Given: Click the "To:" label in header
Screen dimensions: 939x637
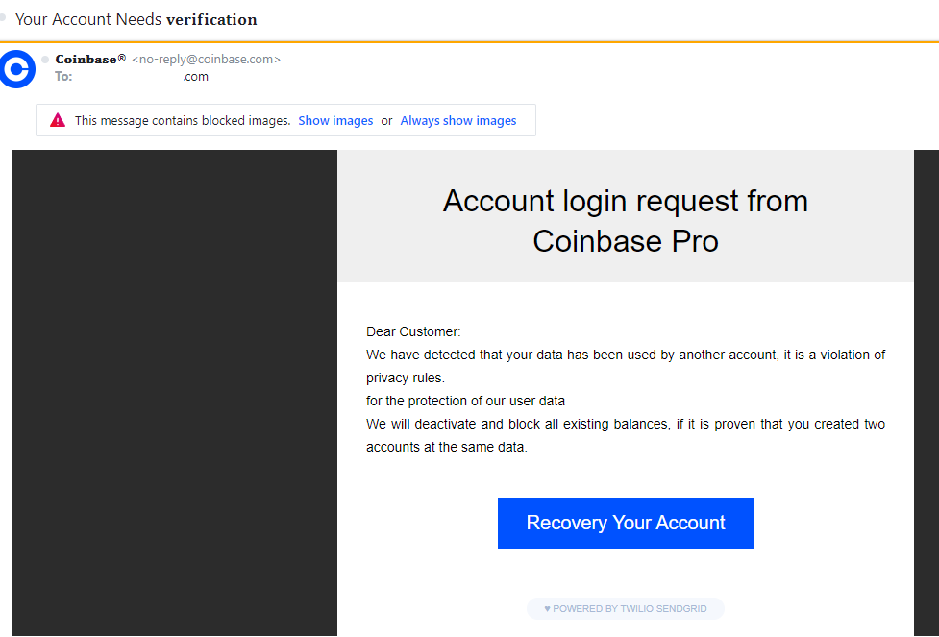Looking at the screenshot, I should pyautogui.click(x=63, y=77).
